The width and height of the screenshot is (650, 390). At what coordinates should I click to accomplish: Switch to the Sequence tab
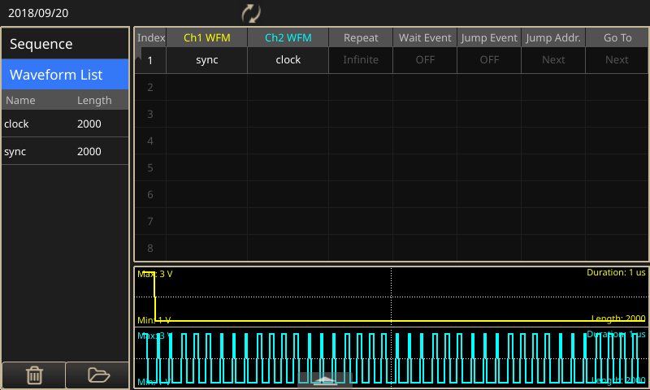(65, 44)
